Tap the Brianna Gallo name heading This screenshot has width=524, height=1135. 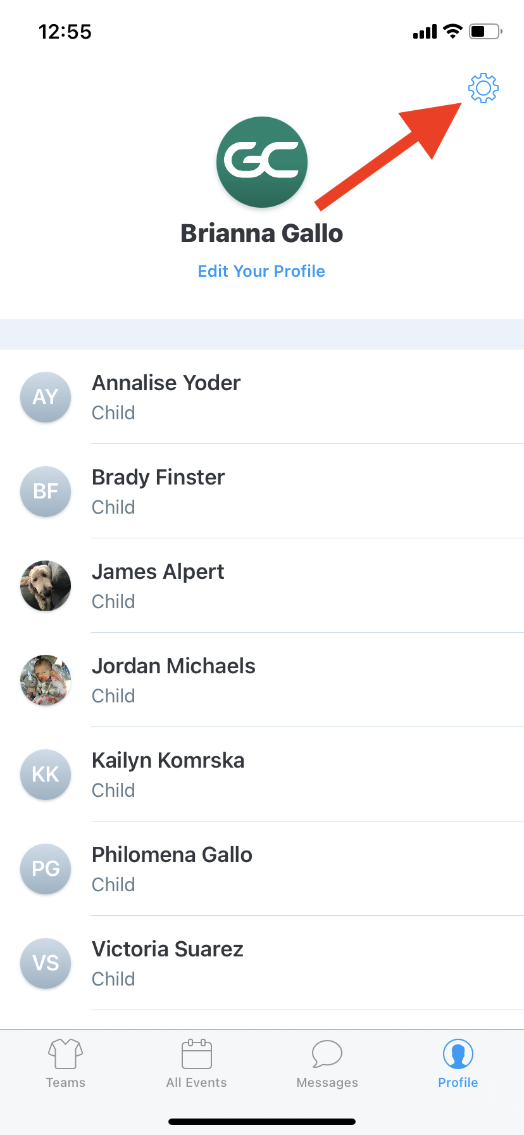(262, 234)
